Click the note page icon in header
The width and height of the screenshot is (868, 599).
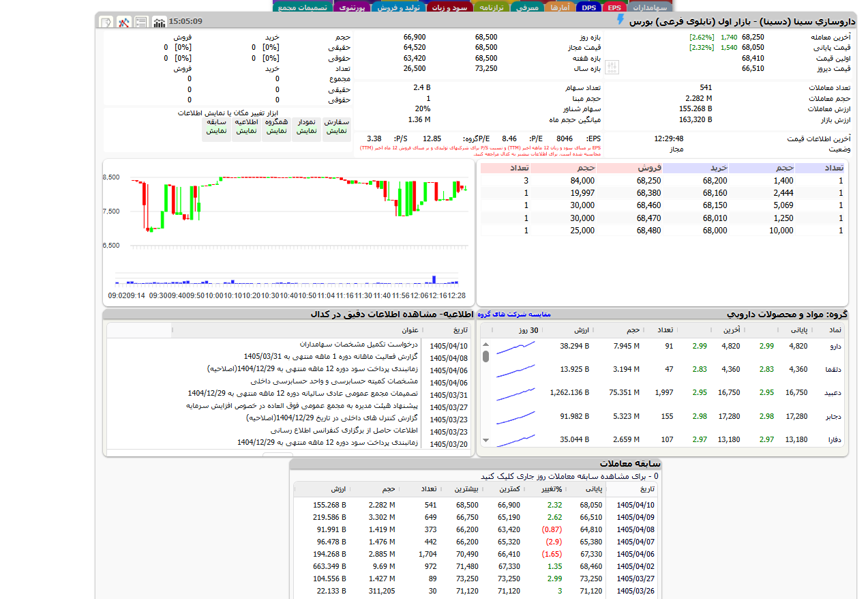(106, 23)
